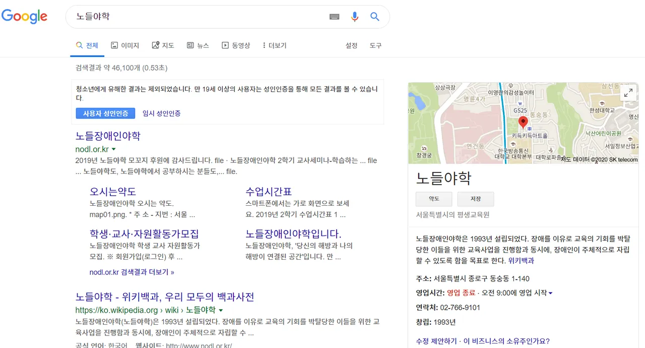The image size is (645, 348).
Task: Expand the map with the fullscreen icon
Action: pos(628,93)
